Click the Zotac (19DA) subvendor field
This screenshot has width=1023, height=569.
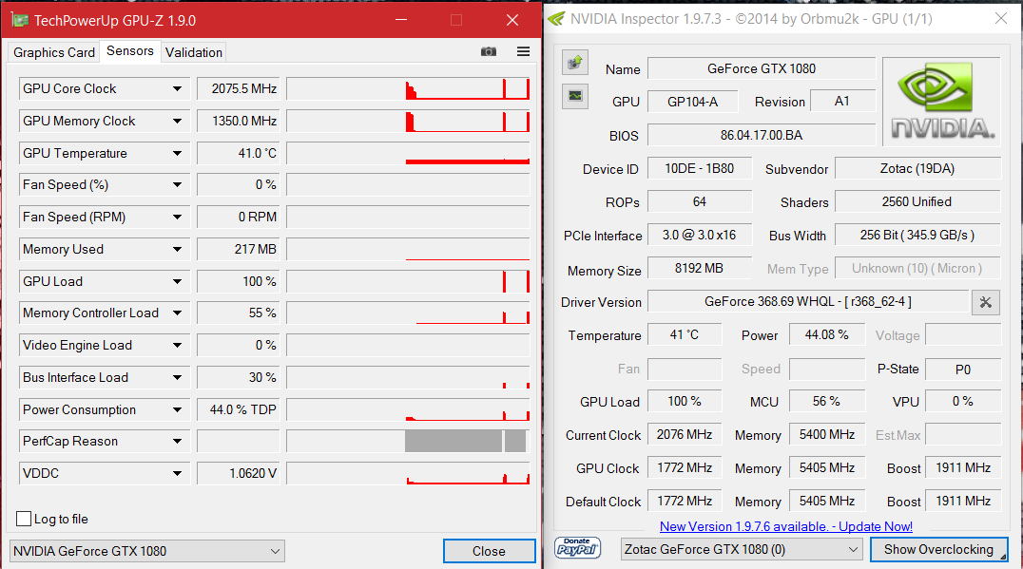click(917, 168)
